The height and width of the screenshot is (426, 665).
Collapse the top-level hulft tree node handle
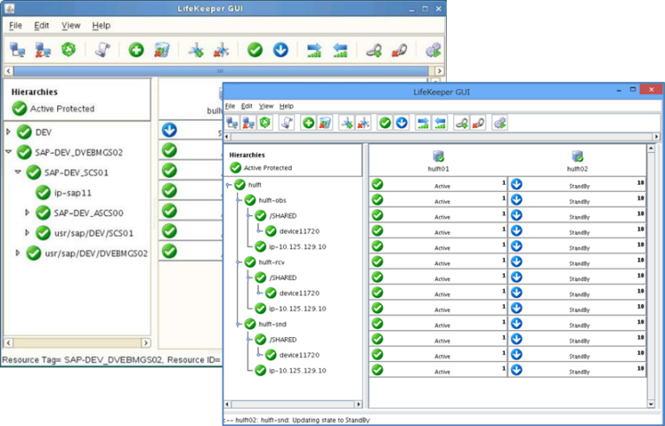[x=229, y=185]
